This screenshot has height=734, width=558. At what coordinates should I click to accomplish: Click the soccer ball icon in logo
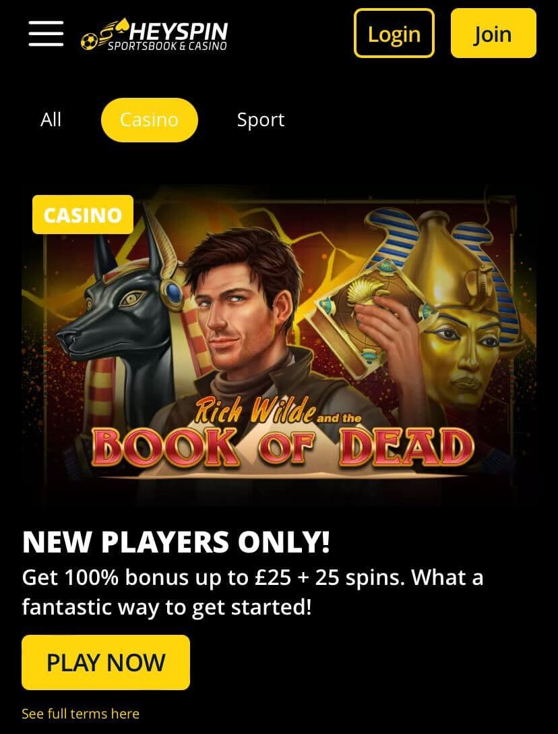(x=88, y=43)
